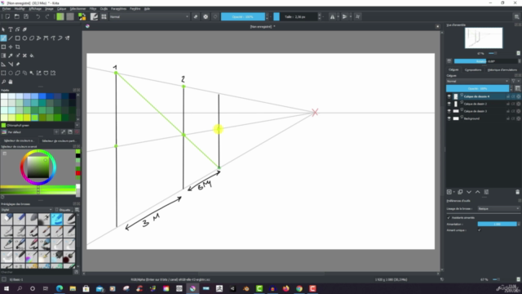Toggle preserve alpha in the toolbar

click(206, 16)
